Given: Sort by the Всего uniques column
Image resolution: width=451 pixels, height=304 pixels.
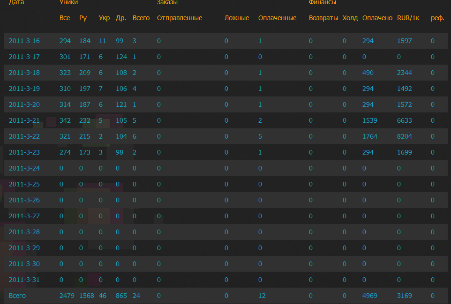Looking at the screenshot, I should click(141, 18).
